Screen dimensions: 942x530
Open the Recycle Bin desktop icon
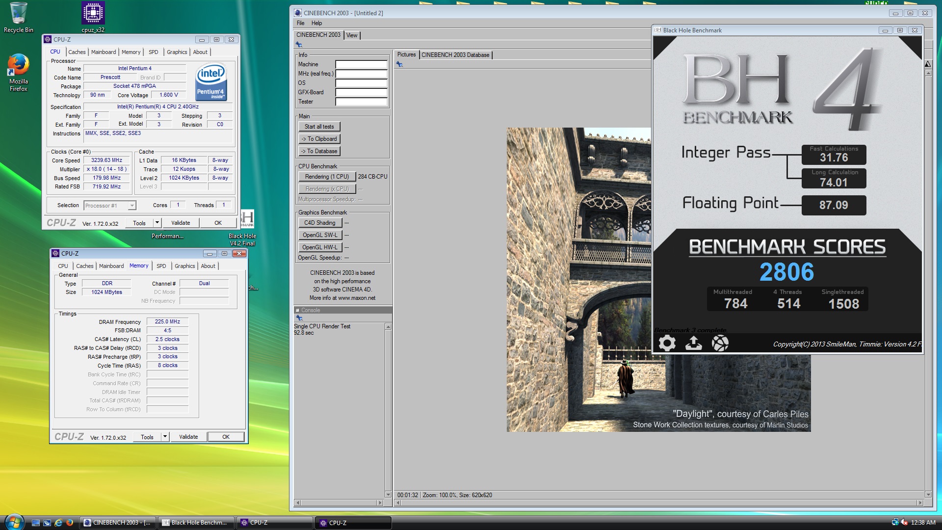[18, 18]
